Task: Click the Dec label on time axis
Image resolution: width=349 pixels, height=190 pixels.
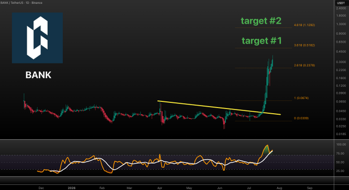Action: 41,188
